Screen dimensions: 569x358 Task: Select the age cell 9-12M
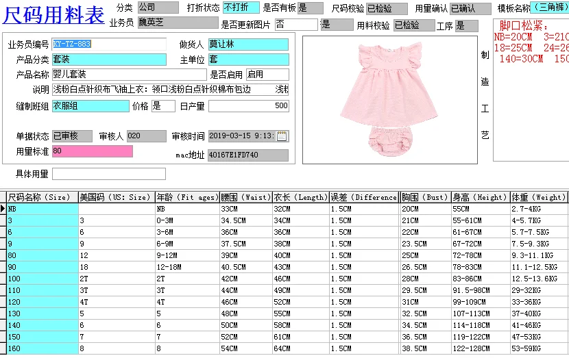click(x=187, y=255)
